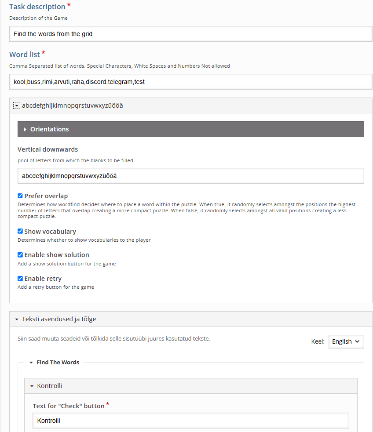Click the alphabet group header text
Viewport: 373px width, 432px height.
[72, 105]
